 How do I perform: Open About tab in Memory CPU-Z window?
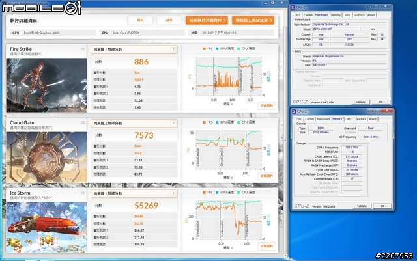373,119
